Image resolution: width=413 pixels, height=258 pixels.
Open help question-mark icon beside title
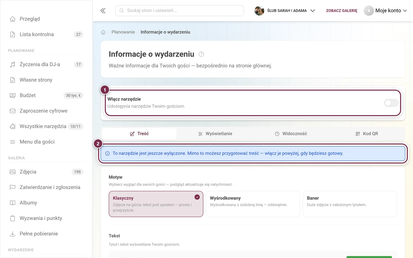click(201, 54)
